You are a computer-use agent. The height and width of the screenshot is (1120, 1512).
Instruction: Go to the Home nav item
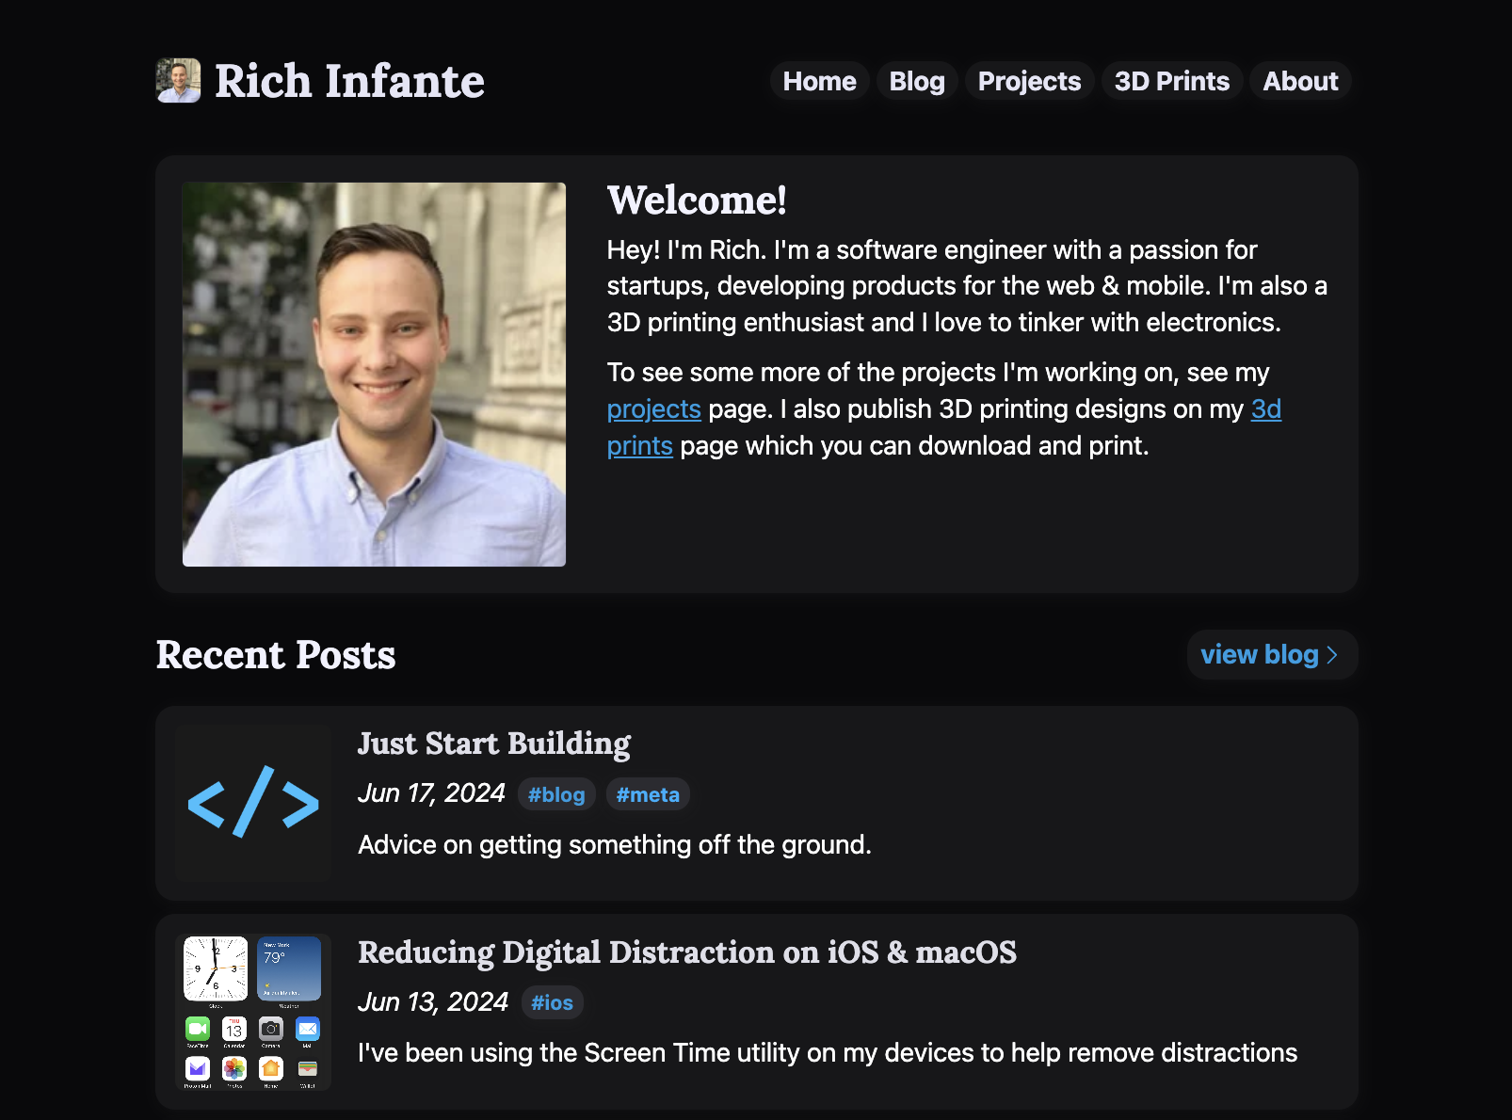819,81
